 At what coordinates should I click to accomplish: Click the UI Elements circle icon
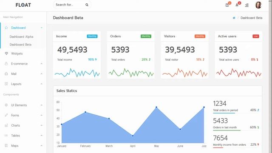pyautogui.click(x=6, y=105)
